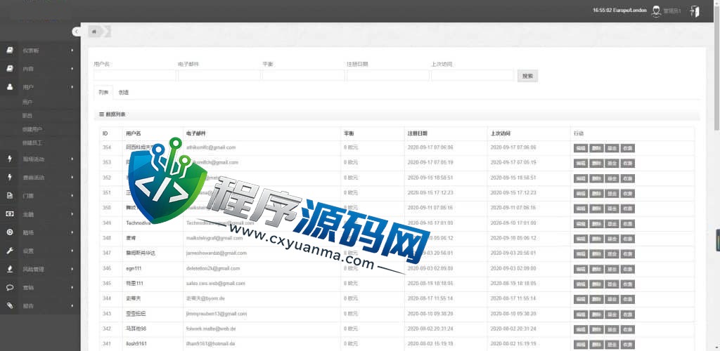Focus the 上次访问 last visit filter field

(472, 76)
